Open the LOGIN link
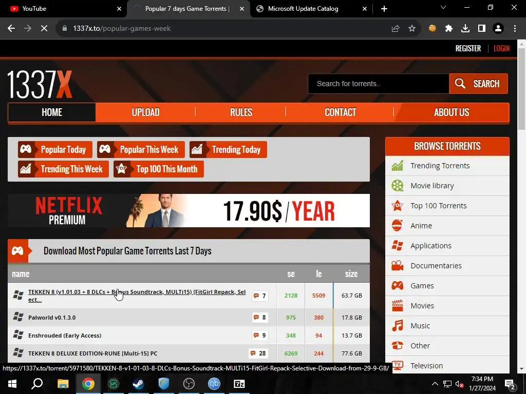The height and width of the screenshot is (394, 526). [x=501, y=48]
